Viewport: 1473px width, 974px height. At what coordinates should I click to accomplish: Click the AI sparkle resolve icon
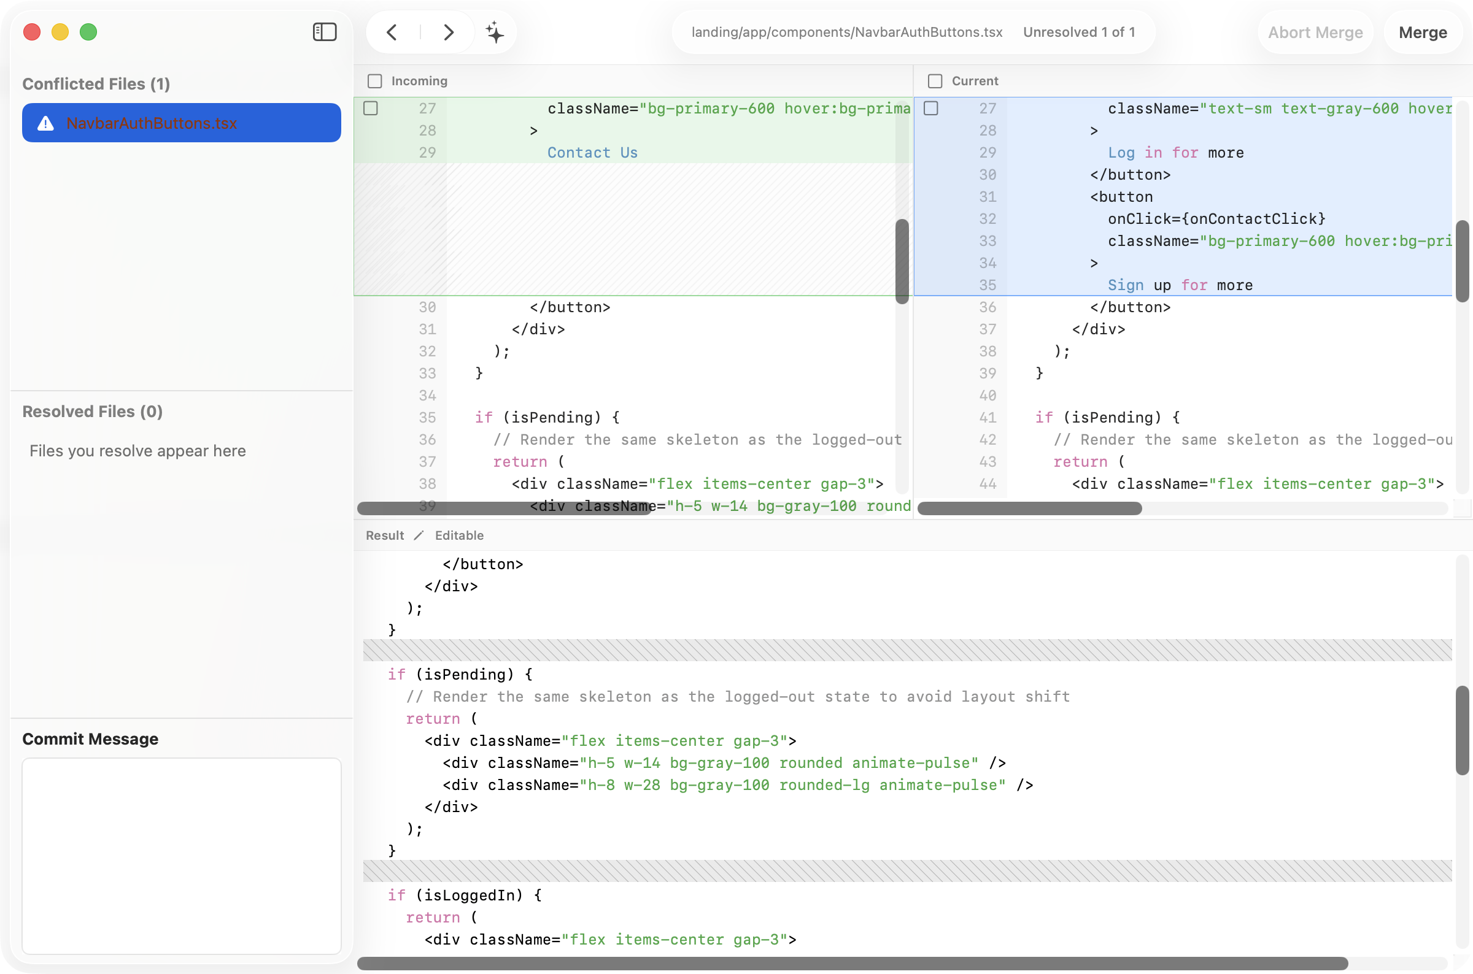tap(495, 32)
